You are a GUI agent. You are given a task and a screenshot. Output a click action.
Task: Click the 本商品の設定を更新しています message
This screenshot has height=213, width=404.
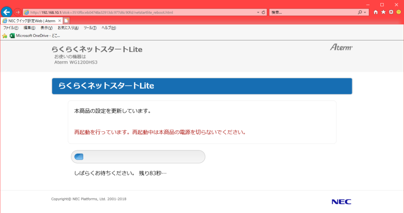coord(112,111)
